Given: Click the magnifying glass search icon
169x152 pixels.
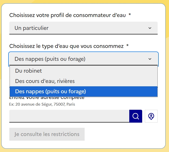Looking at the screenshot, I should tap(136, 116).
